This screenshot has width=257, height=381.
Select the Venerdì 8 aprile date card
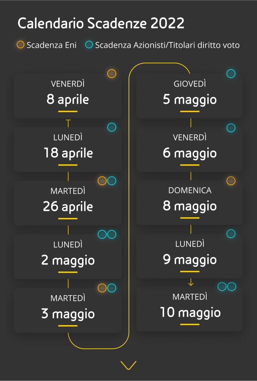68,96
